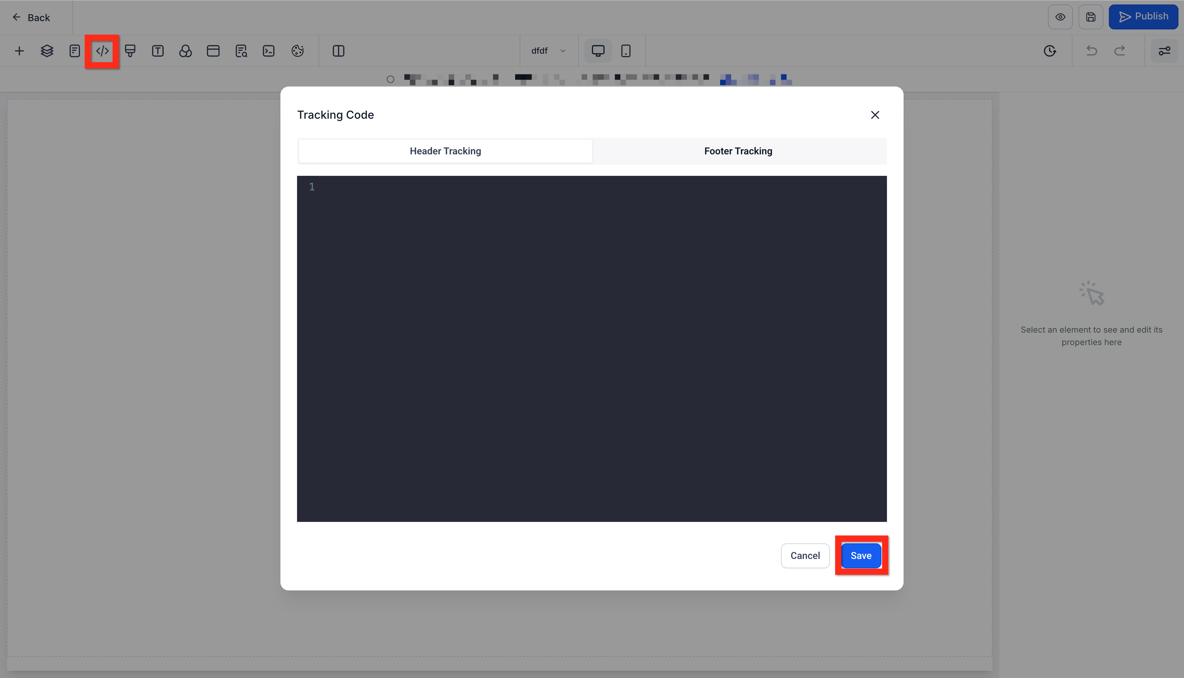Open the terminal console icon
The height and width of the screenshot is (678, 1184).
coord(268,51)
